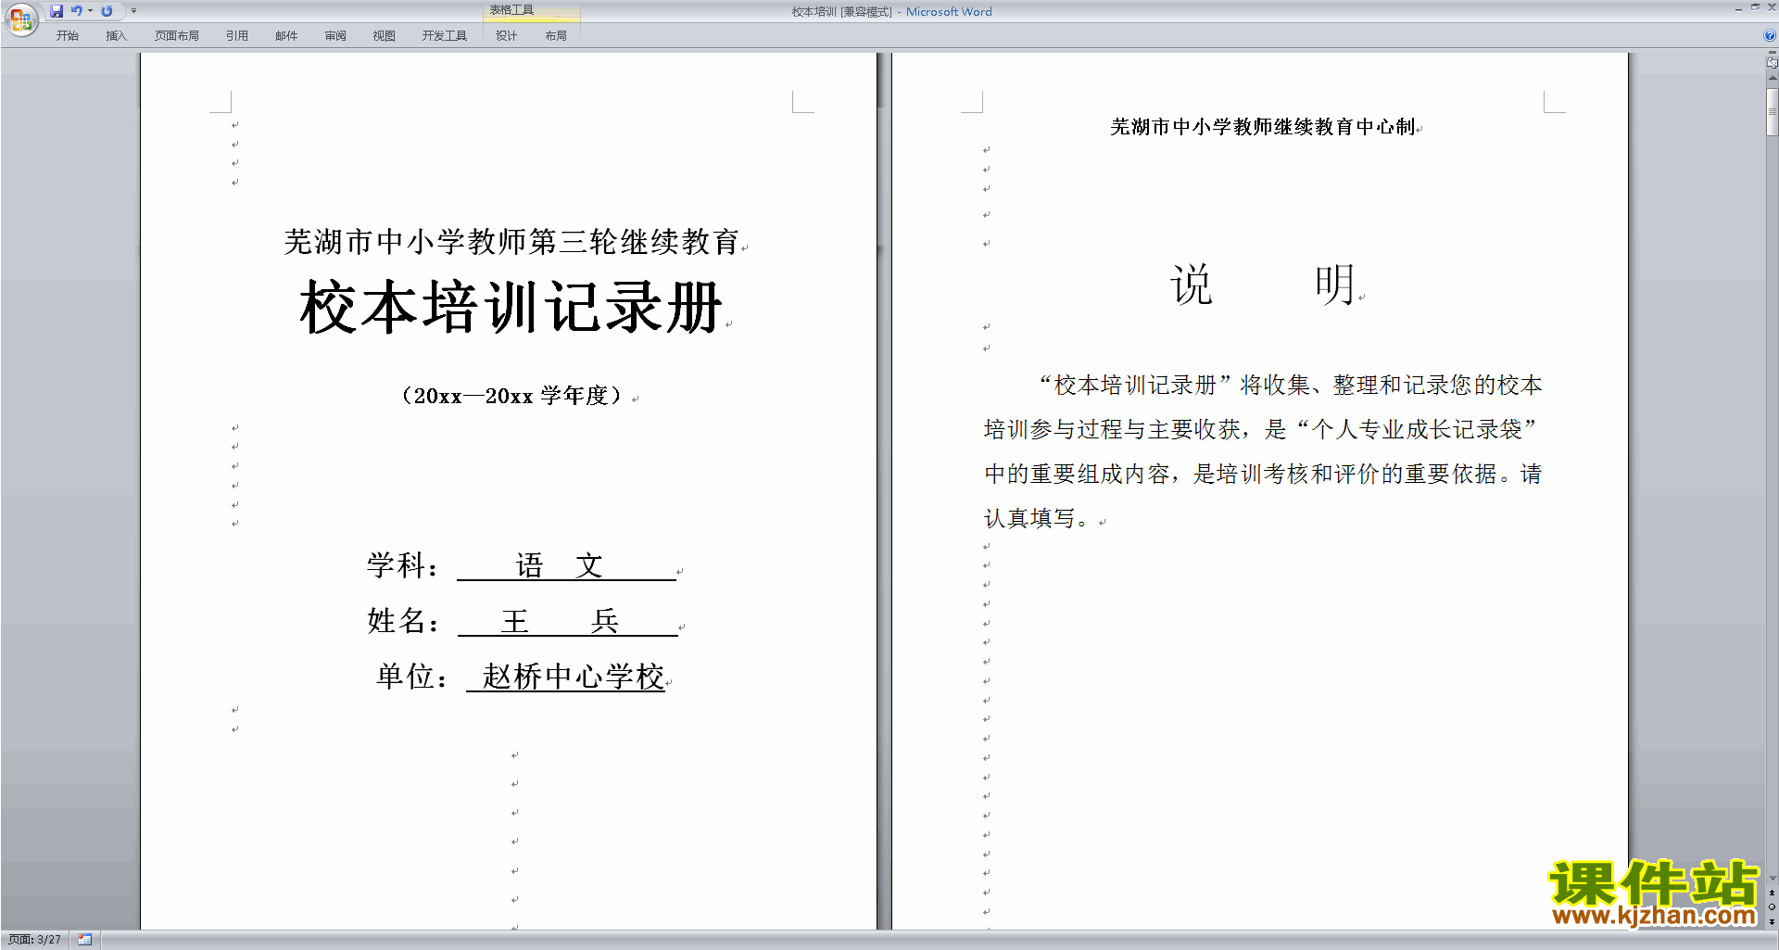Click the label 姓名：
This screenshot has width=1779, height=950.
(x=403, y=621)
